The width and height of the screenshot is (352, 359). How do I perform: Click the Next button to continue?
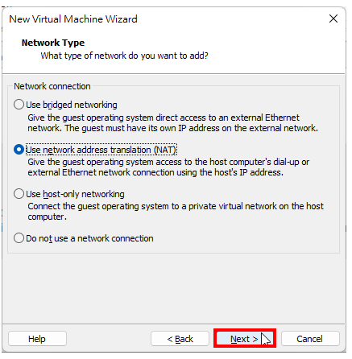click(244, 339)
